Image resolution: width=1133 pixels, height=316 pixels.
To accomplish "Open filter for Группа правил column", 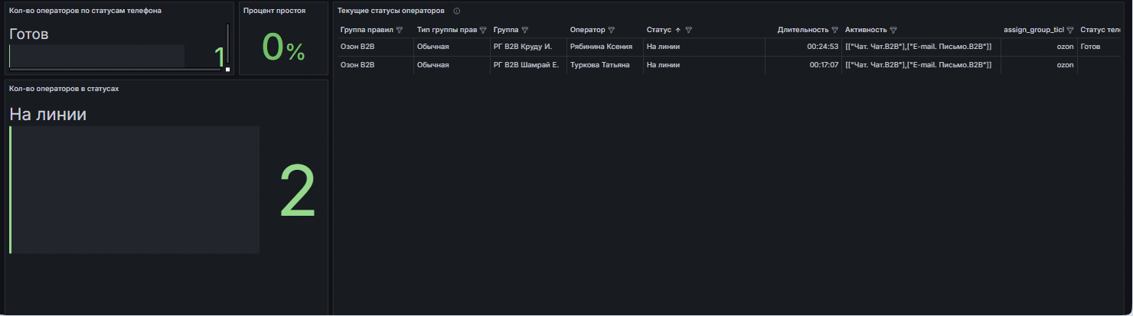I will [399, 30].
